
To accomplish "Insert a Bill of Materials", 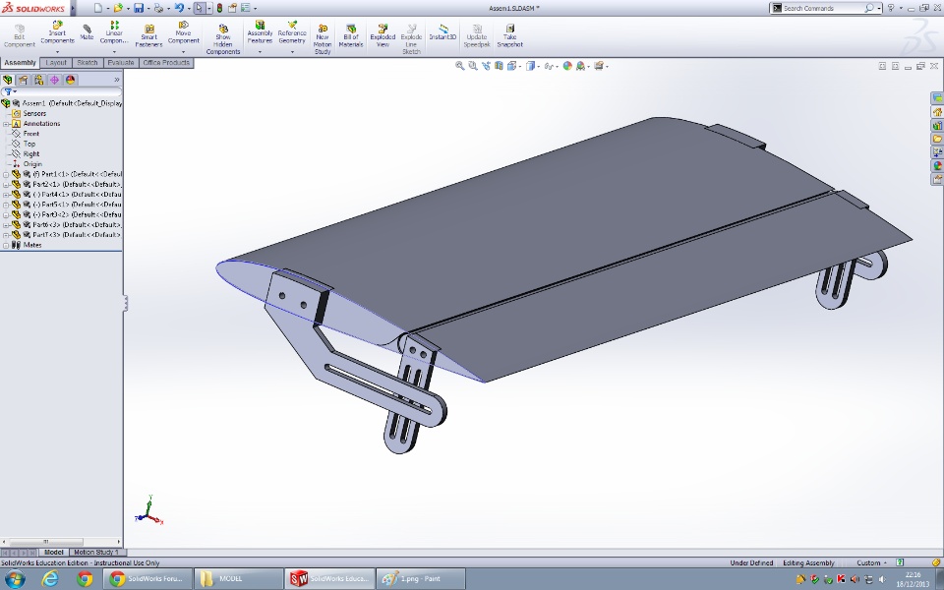I will coord(350,36).
